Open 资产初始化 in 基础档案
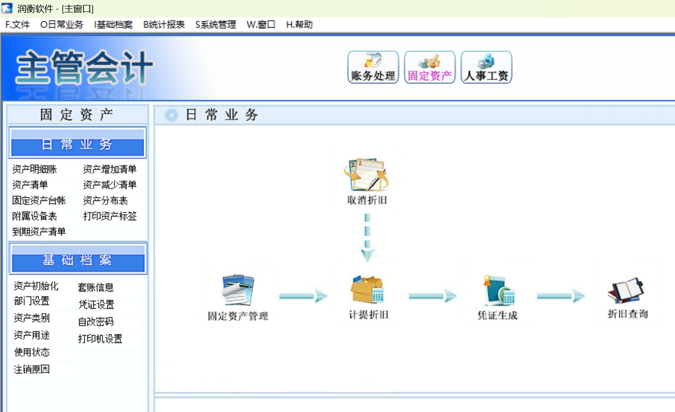This screenshot has width=675, height=412. [x=36, y=286]
